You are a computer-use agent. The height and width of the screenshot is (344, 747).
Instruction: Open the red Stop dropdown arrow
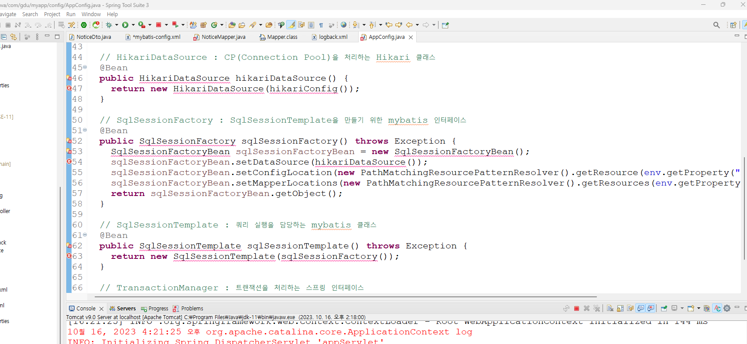click(166, 25)
